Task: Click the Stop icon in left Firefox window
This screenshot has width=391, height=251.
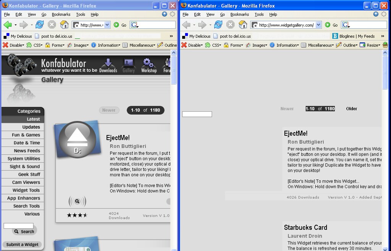Action: [52, 25]
